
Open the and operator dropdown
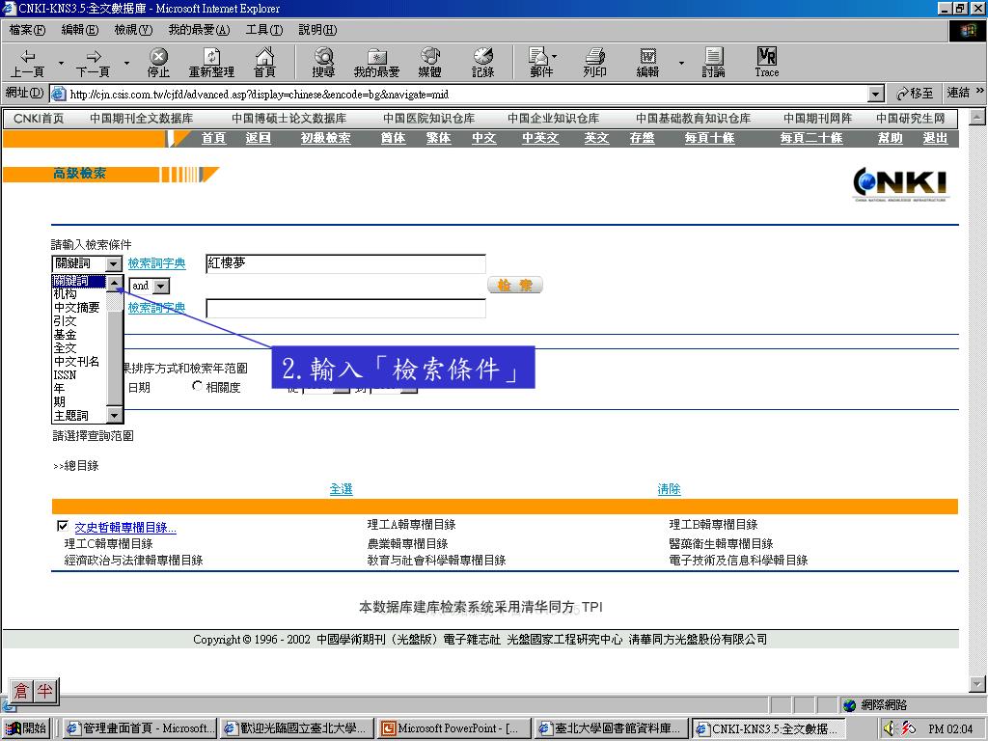[161, 287]
